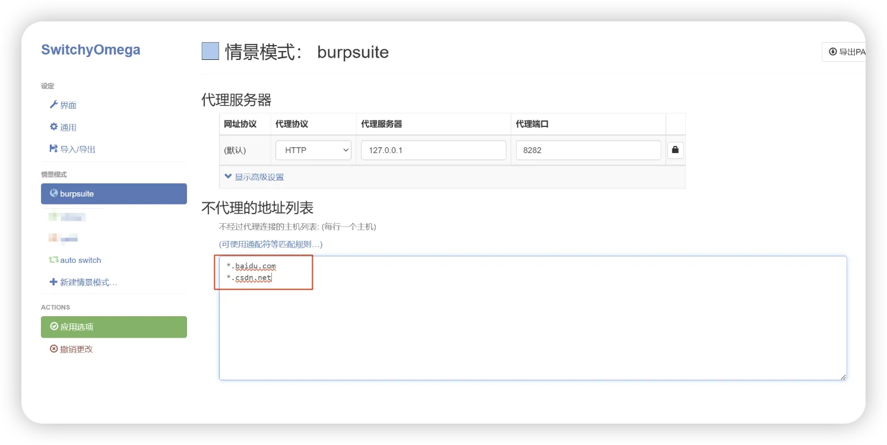Image resolution: width=887 pixels, height=445 pixels.
Task: Click the proxy port 8282 field
Action: [x=588, y=150]
